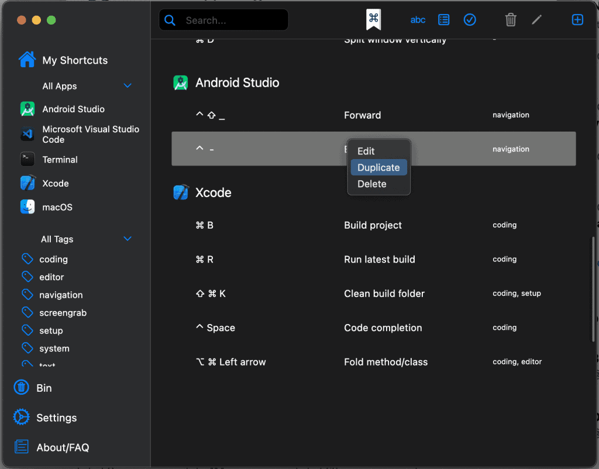Filter by macOS label

click(x=57, y=208)
